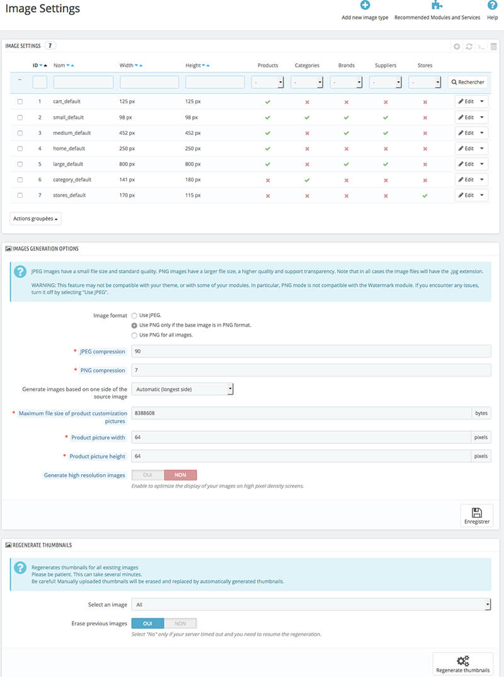This screenshot has width=504, height=677.
Task: Click the Rechercher search button
Action: point(467,82)
